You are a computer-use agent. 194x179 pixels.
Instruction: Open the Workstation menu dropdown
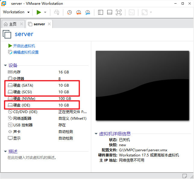click(x=16, y=12)
